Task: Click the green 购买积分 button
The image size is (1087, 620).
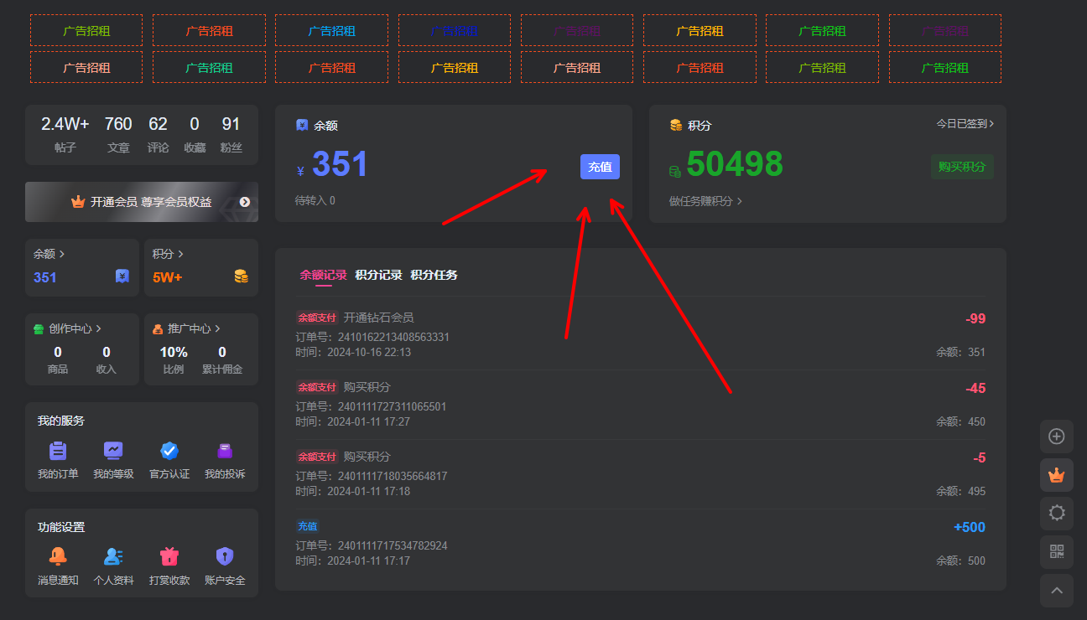Action: [x=961, y=167]
